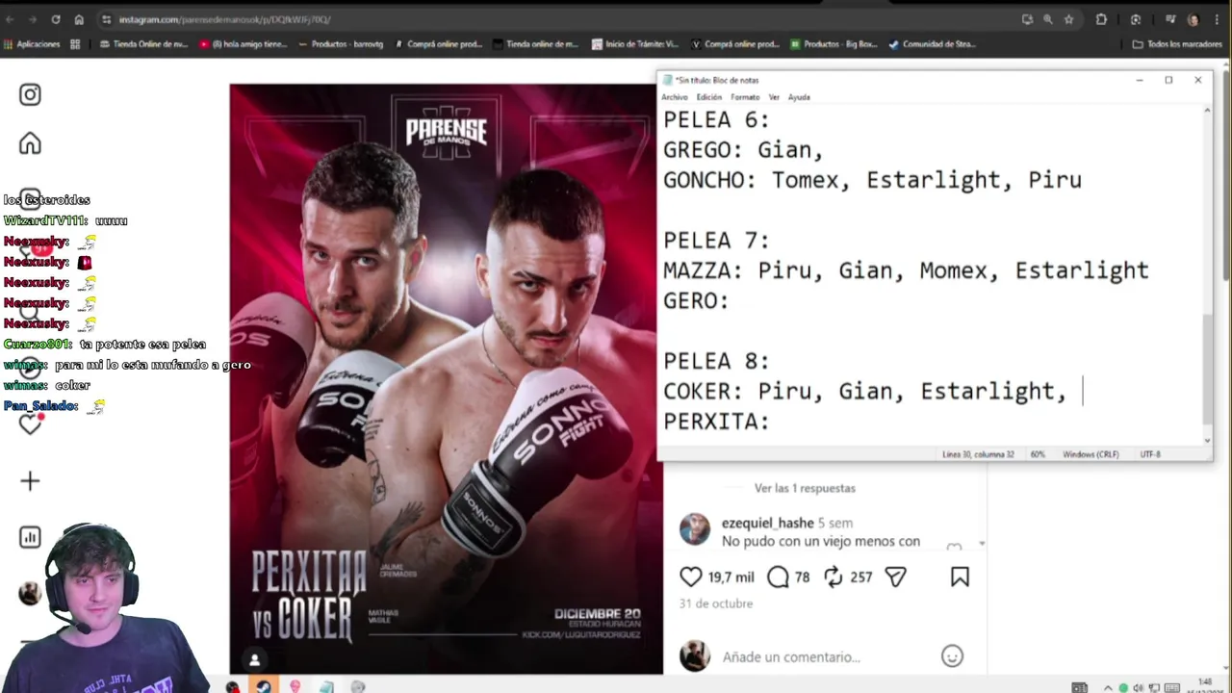This screenshot has height=693, width=1232.
Task: Open ezequiel_hashe profile link
Action: coord(767,523)
